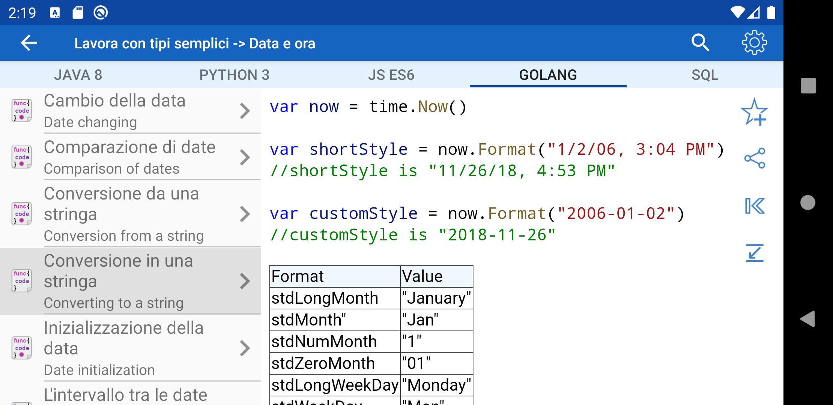Expand Inizializzazione della data chevron
This screenshot has width=833, height=405.
(245, 348)
